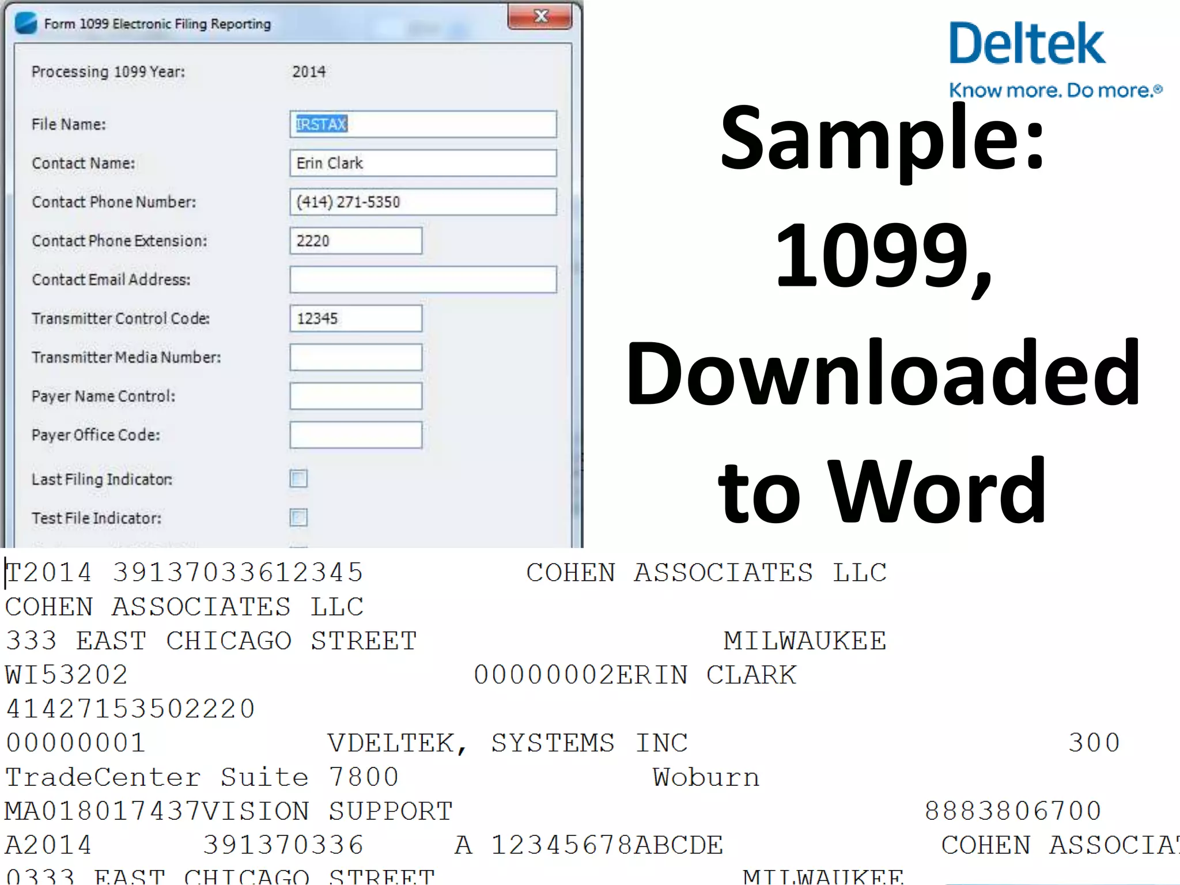Image resolution: width=1180 pixels, height=885 pixels.
Task: Click the text 'A2014' in the A record line
Action: coord(48,845)
